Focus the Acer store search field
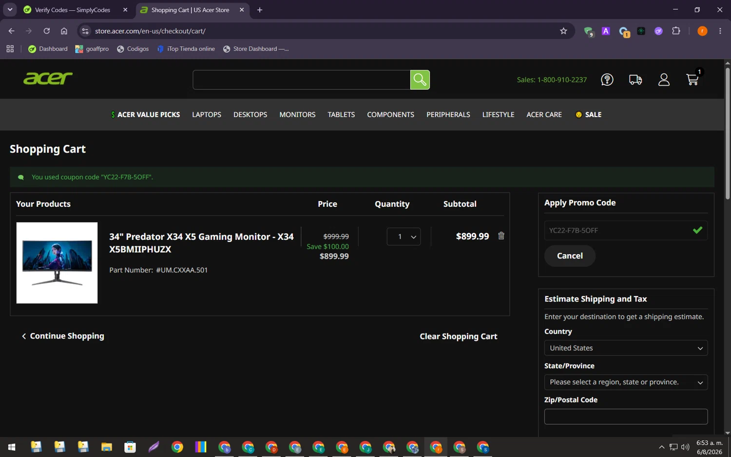The width and height of the screenshot is (731, 457). [x=302, y=79]
